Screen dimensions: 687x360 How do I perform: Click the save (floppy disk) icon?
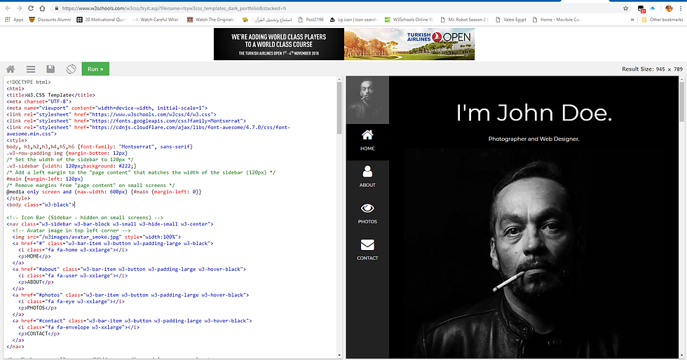[50, 69]
